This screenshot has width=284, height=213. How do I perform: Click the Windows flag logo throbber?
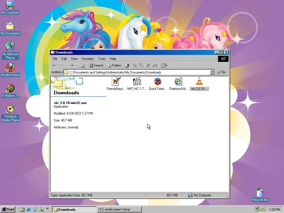[223, 59]
